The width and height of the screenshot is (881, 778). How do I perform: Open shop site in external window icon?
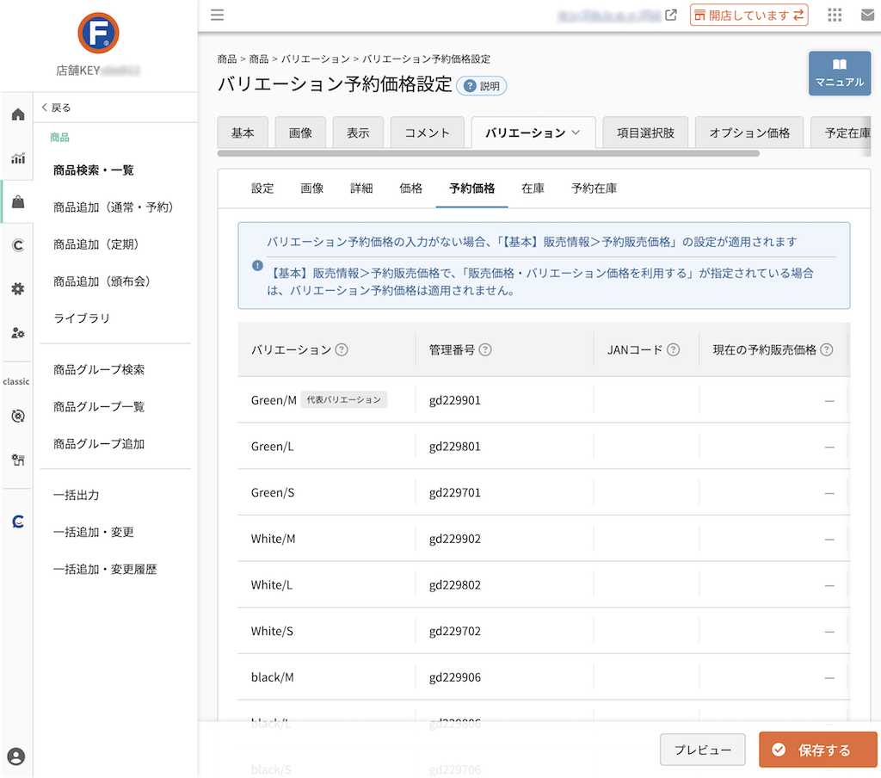click(671, 15)
